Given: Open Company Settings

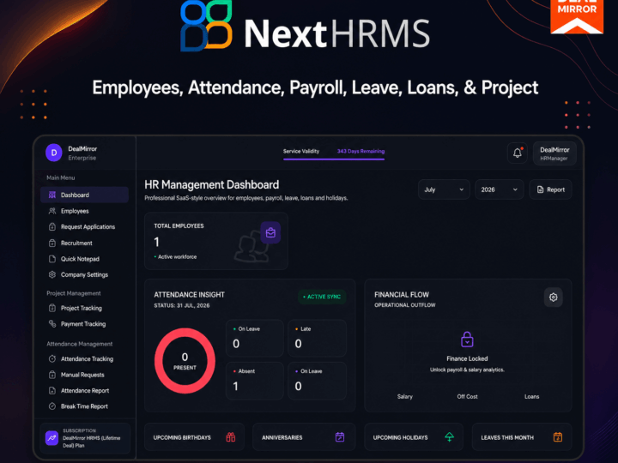Looking at the screenshot, I should coord(84,274).
